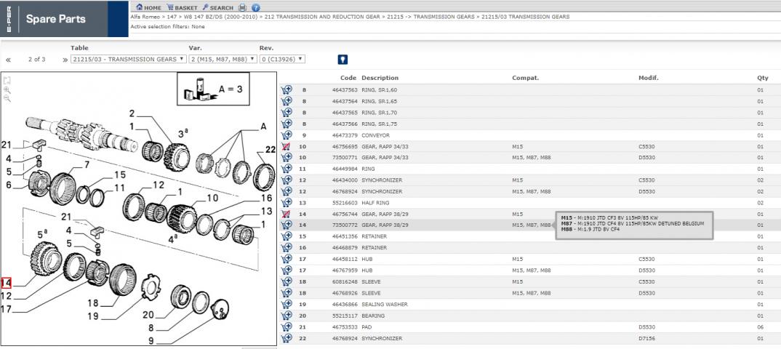Zoom out of the parts diagram
The width and height of the screenshot is (781, 349).
coord(7,98)
